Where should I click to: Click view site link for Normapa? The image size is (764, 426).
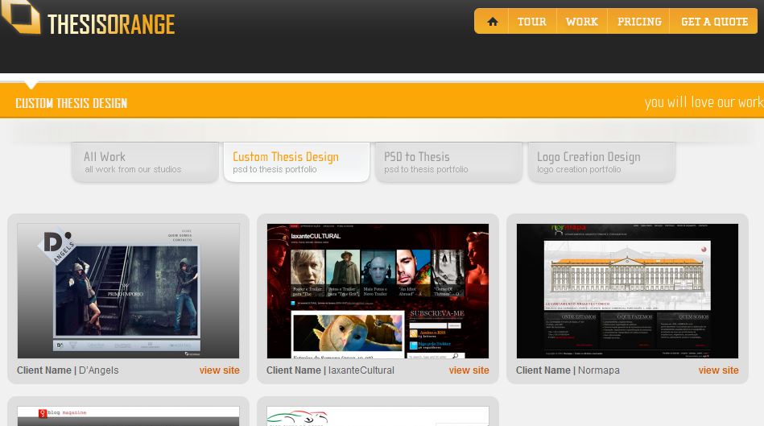point(718,370)
